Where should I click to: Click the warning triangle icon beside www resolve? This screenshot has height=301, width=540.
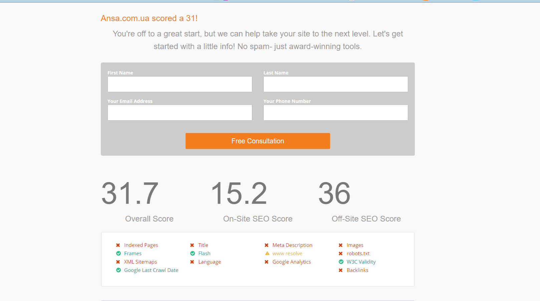[x=267, y=254]
